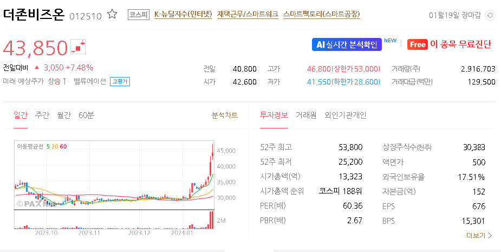Click the 더존비즈온 stock name heading
The image size is (501, 252).
tap(34, 15)
